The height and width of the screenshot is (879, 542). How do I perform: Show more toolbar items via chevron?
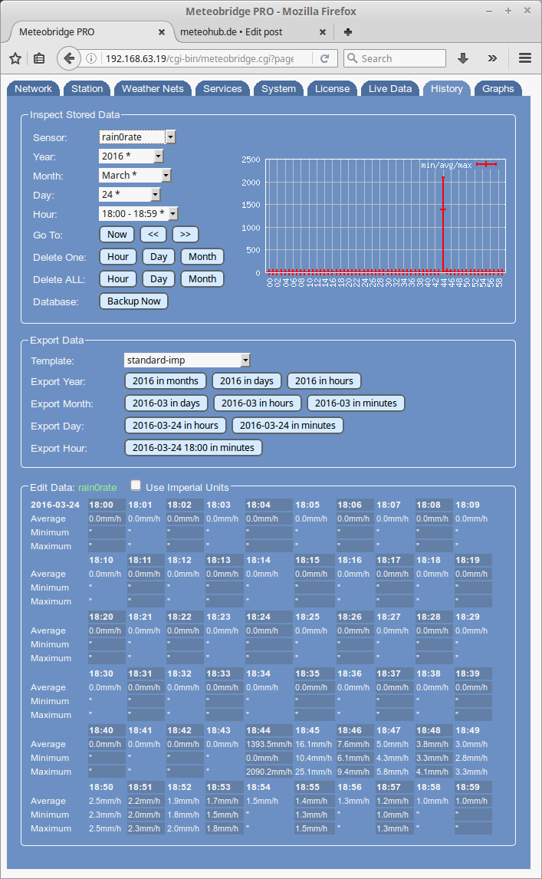(x=492, y=58)
